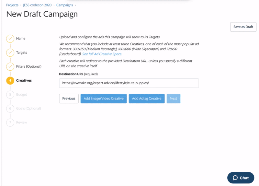
Task: Navigate to the Campaigns breadcrumb
Action: (64, 5)
